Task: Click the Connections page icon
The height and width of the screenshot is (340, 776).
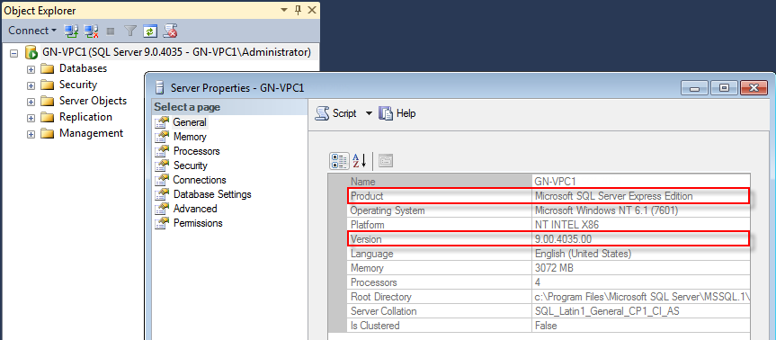Action: [x=162, y=180]
